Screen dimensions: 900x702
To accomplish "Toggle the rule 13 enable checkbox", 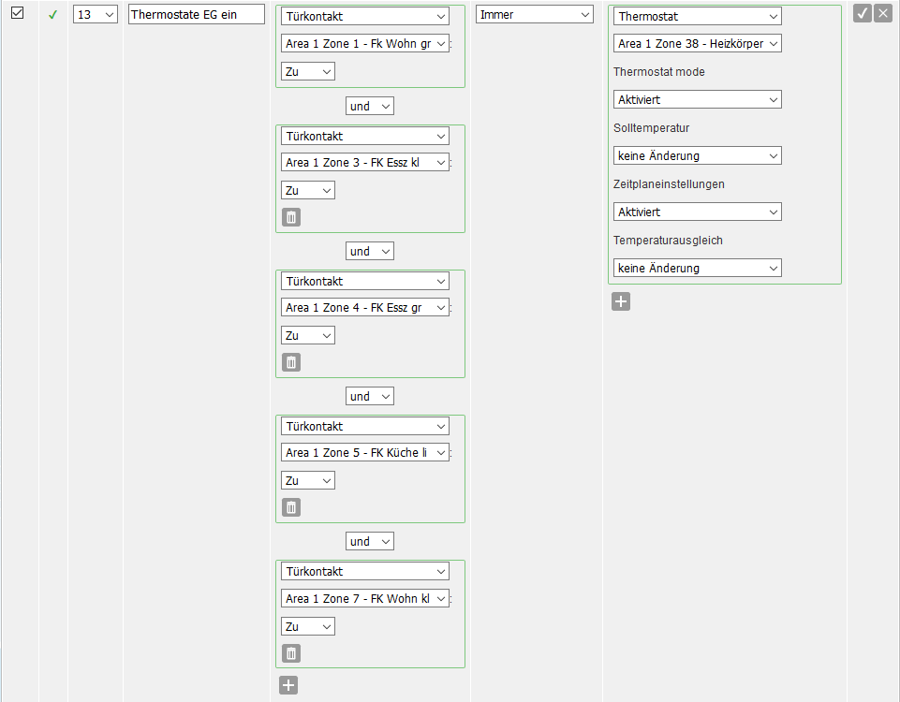I will (17, 13).
